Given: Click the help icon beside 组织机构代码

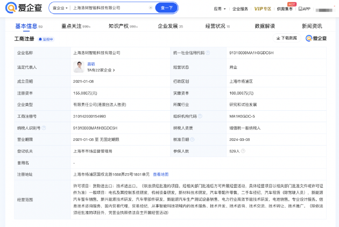Looking at the screenshot, I should coord(200,116).
